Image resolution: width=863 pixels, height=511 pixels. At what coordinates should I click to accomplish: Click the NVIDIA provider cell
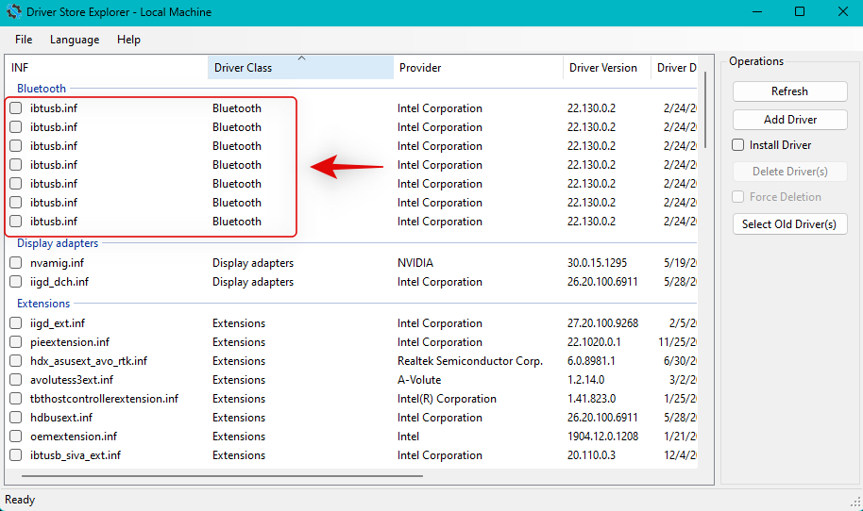[x=415, y=263]
